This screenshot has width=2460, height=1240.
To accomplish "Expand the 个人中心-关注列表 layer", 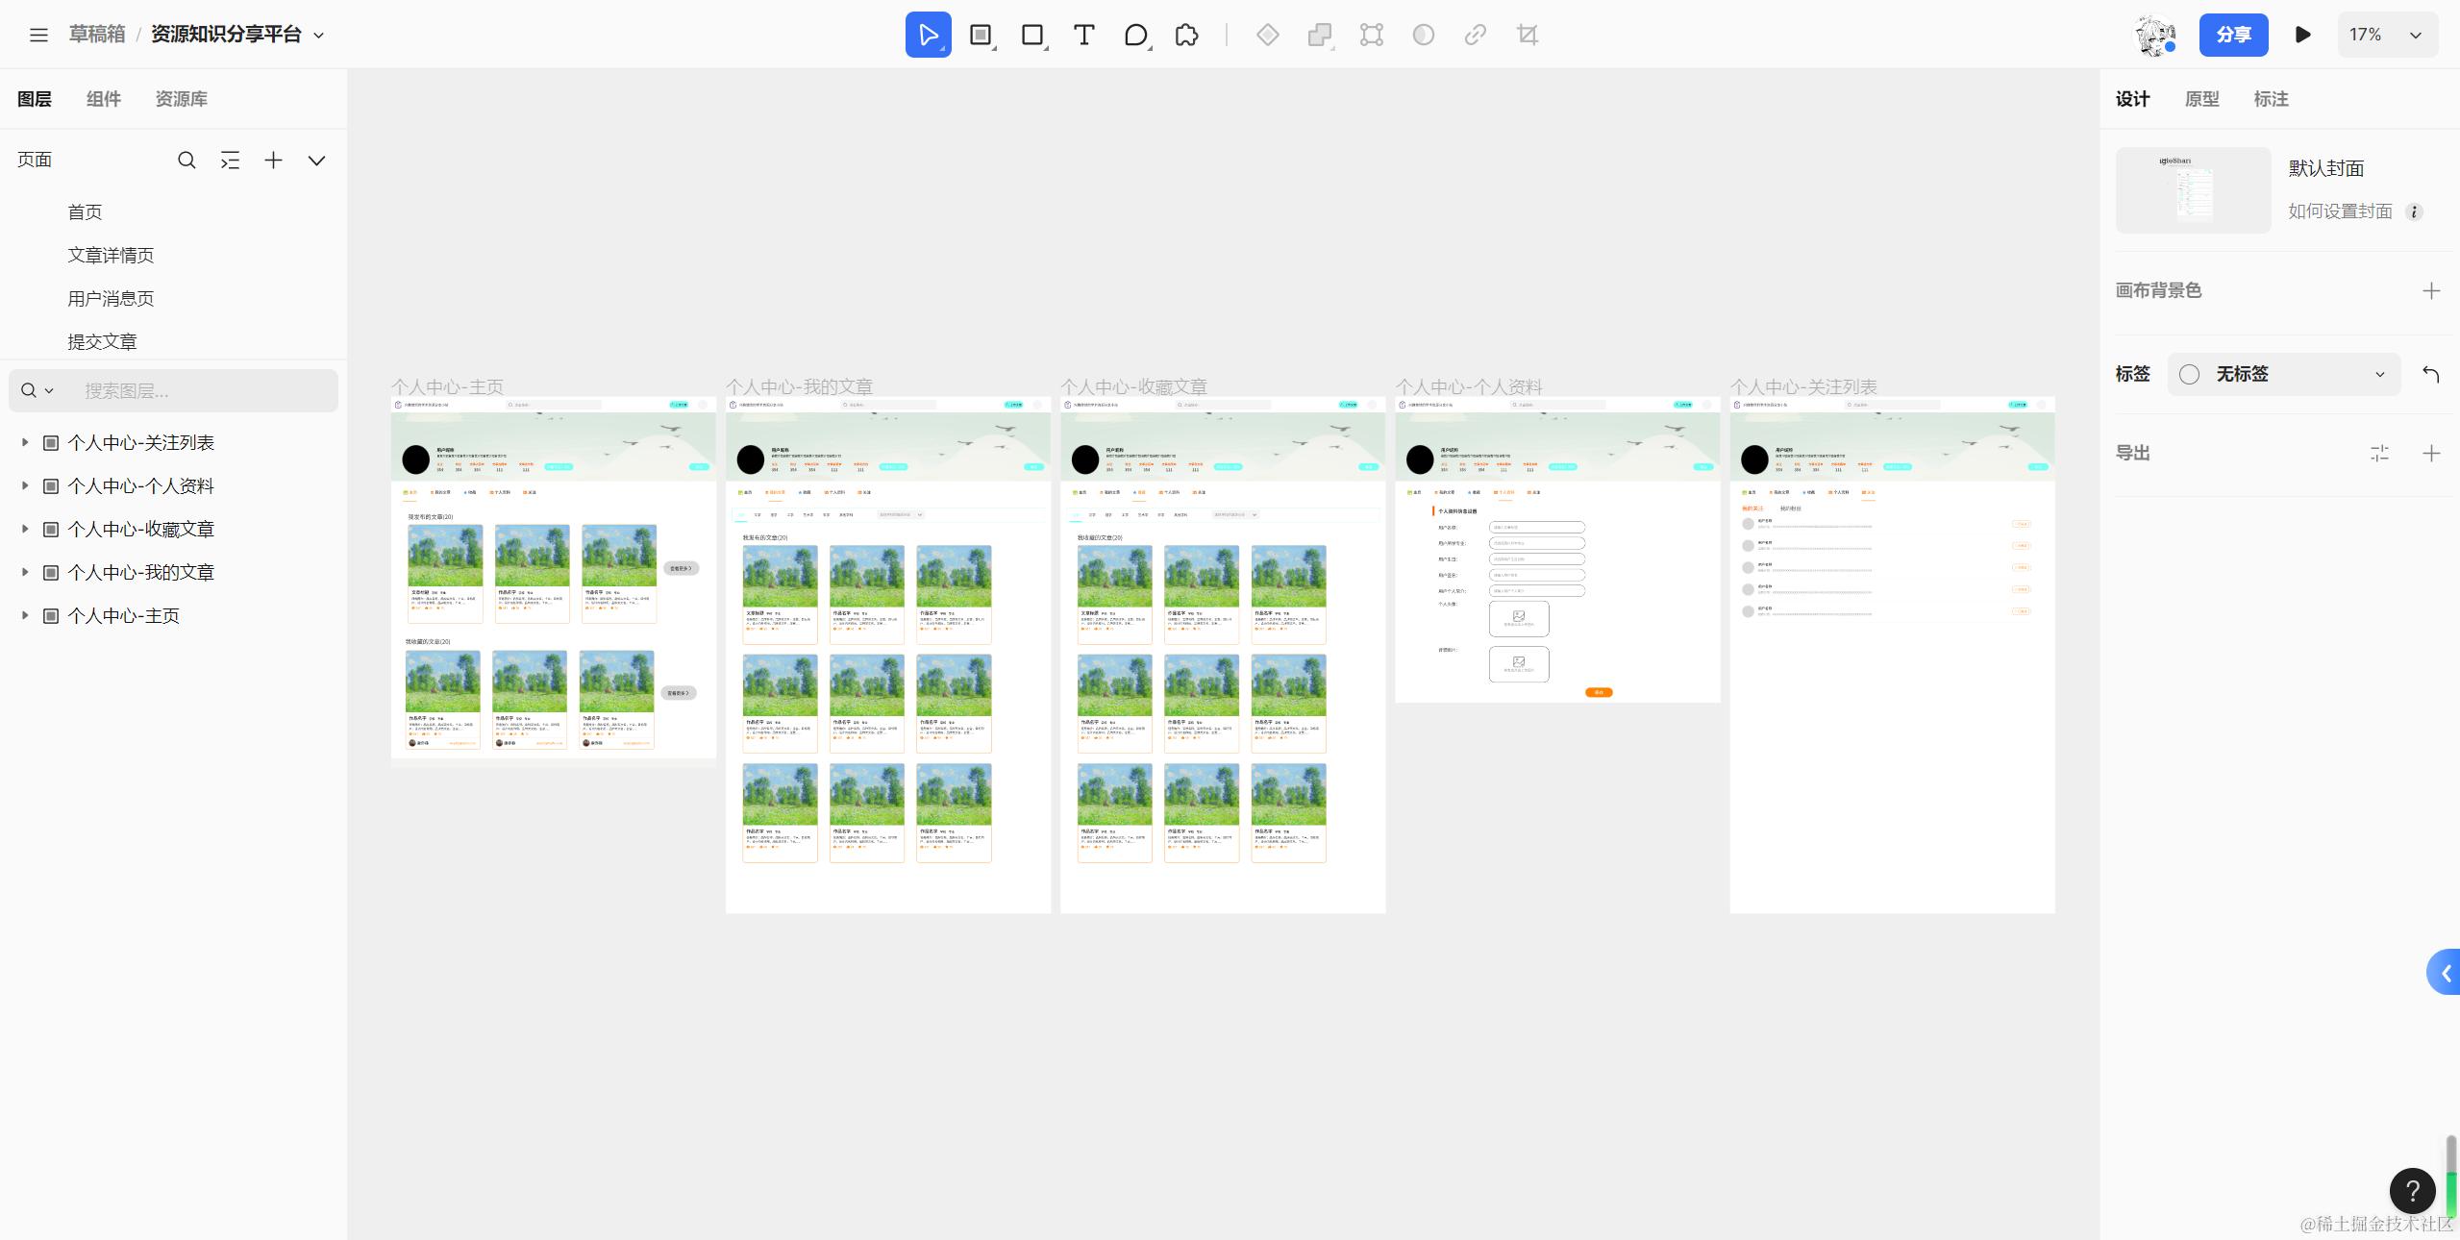I will tap(25, 442).
